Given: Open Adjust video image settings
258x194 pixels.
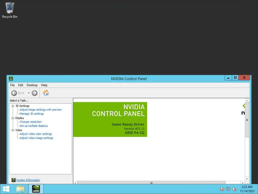Looking at the screenshot, I should coord(36,138).
